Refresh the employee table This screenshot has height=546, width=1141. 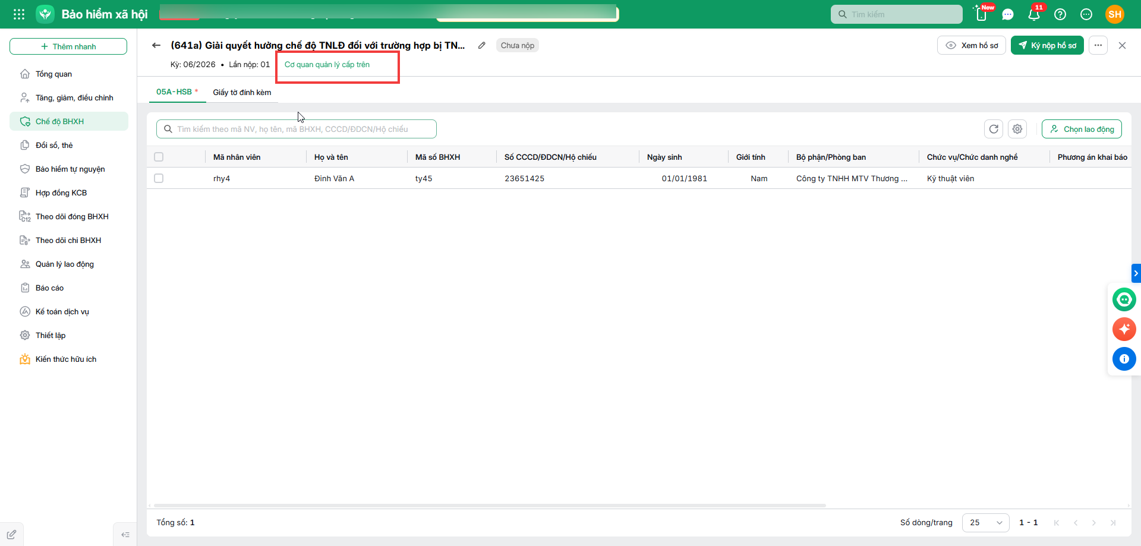(994, 129)
